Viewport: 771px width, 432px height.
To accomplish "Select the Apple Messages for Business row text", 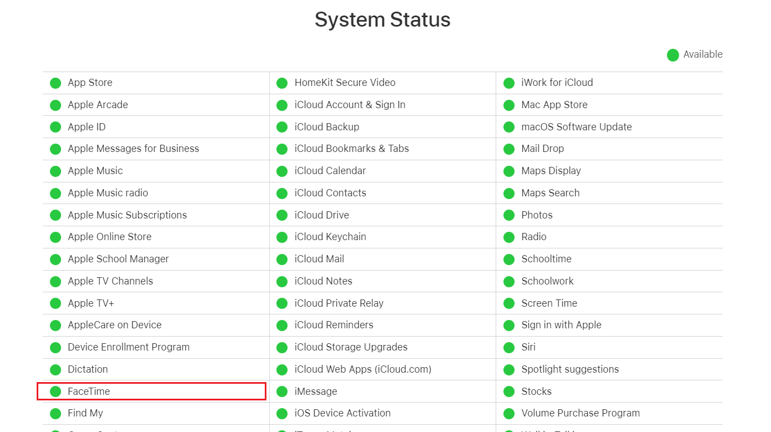I will 133,149.
